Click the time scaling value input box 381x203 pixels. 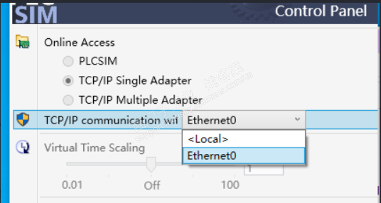click(263, 169)
